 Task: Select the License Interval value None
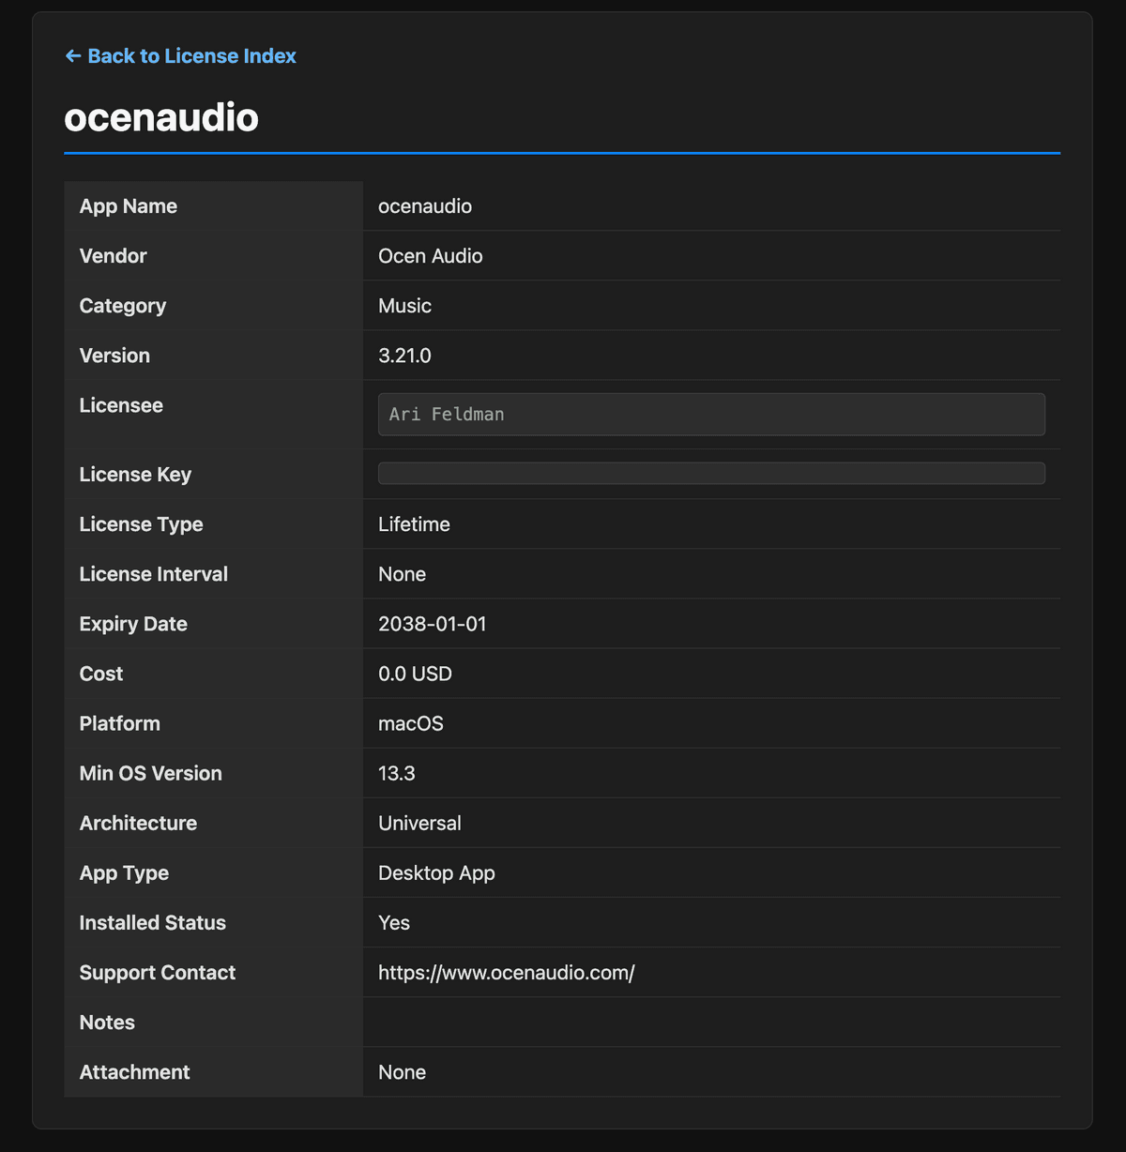tap(402, 574)
